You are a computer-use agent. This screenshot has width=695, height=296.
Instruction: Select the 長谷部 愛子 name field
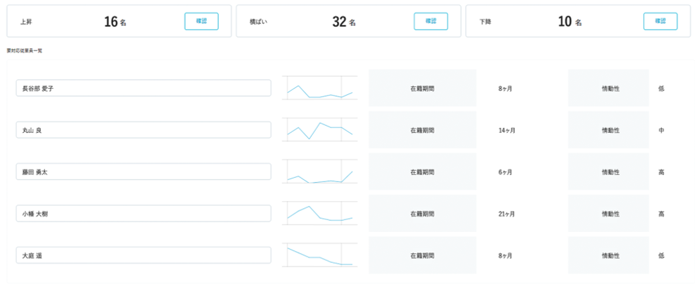144,89
